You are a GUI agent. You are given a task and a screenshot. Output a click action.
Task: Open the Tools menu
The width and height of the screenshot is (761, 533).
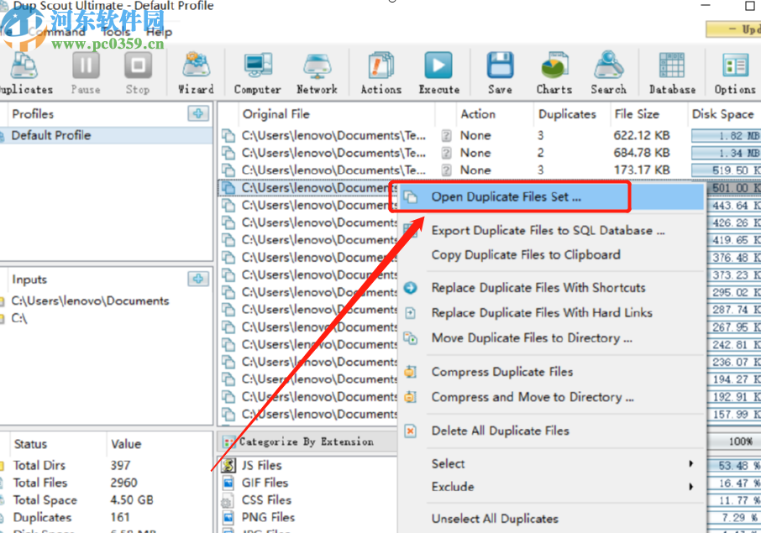[116, 32]
